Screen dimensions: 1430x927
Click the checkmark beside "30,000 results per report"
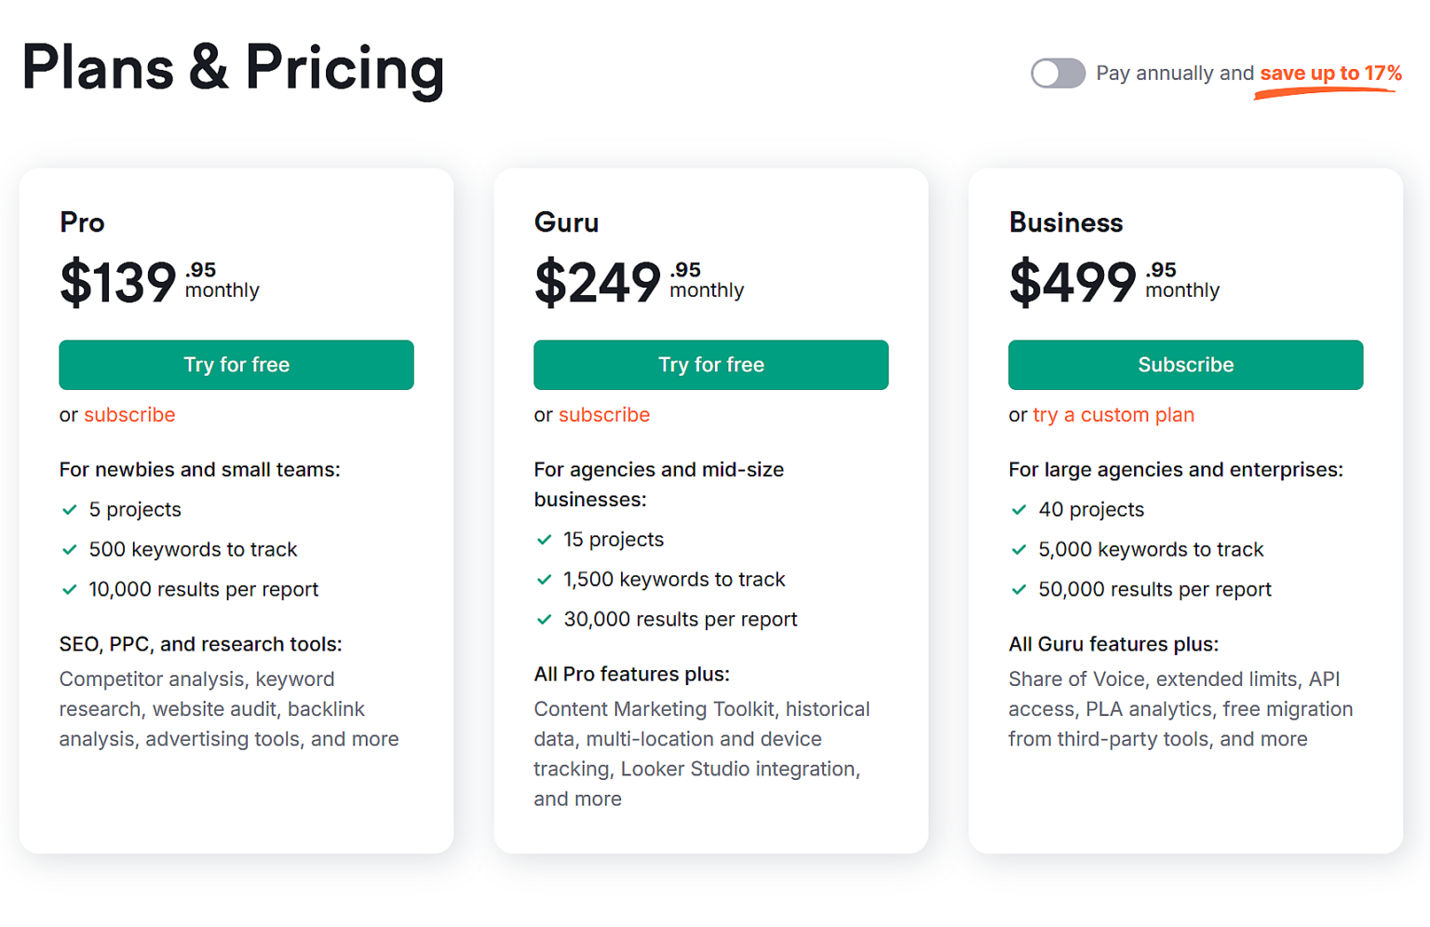(x=545, y=619)
